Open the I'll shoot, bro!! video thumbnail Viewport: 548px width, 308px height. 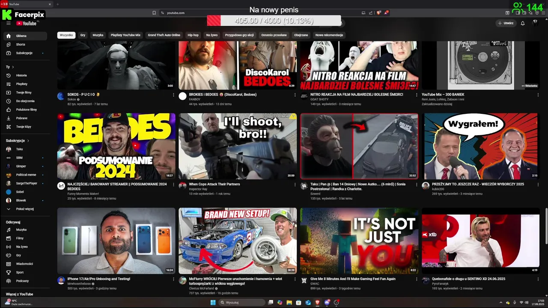click(238, 146)
